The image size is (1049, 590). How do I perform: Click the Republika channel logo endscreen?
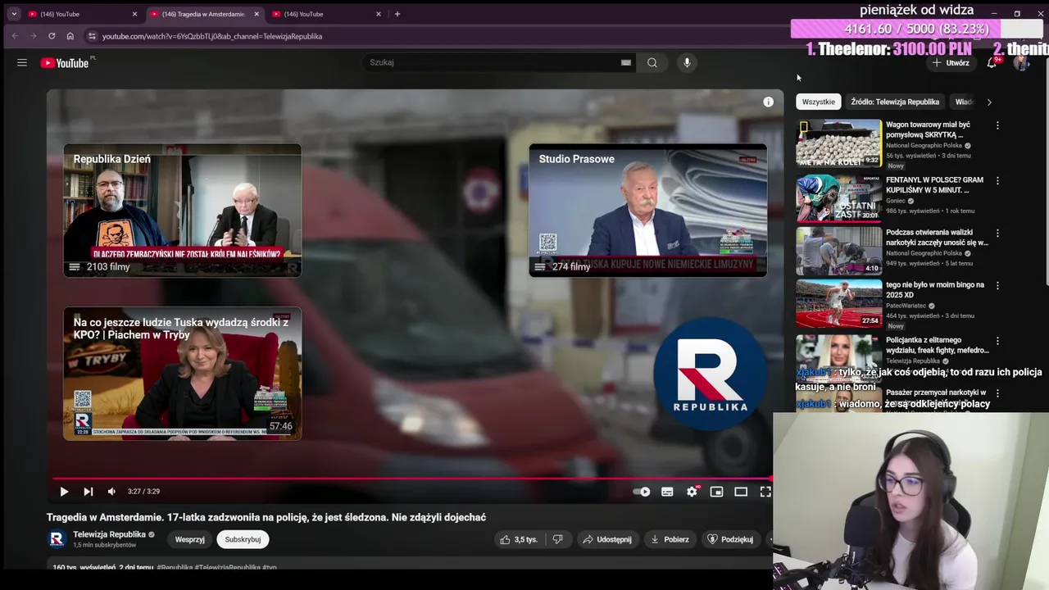point(711,373)
